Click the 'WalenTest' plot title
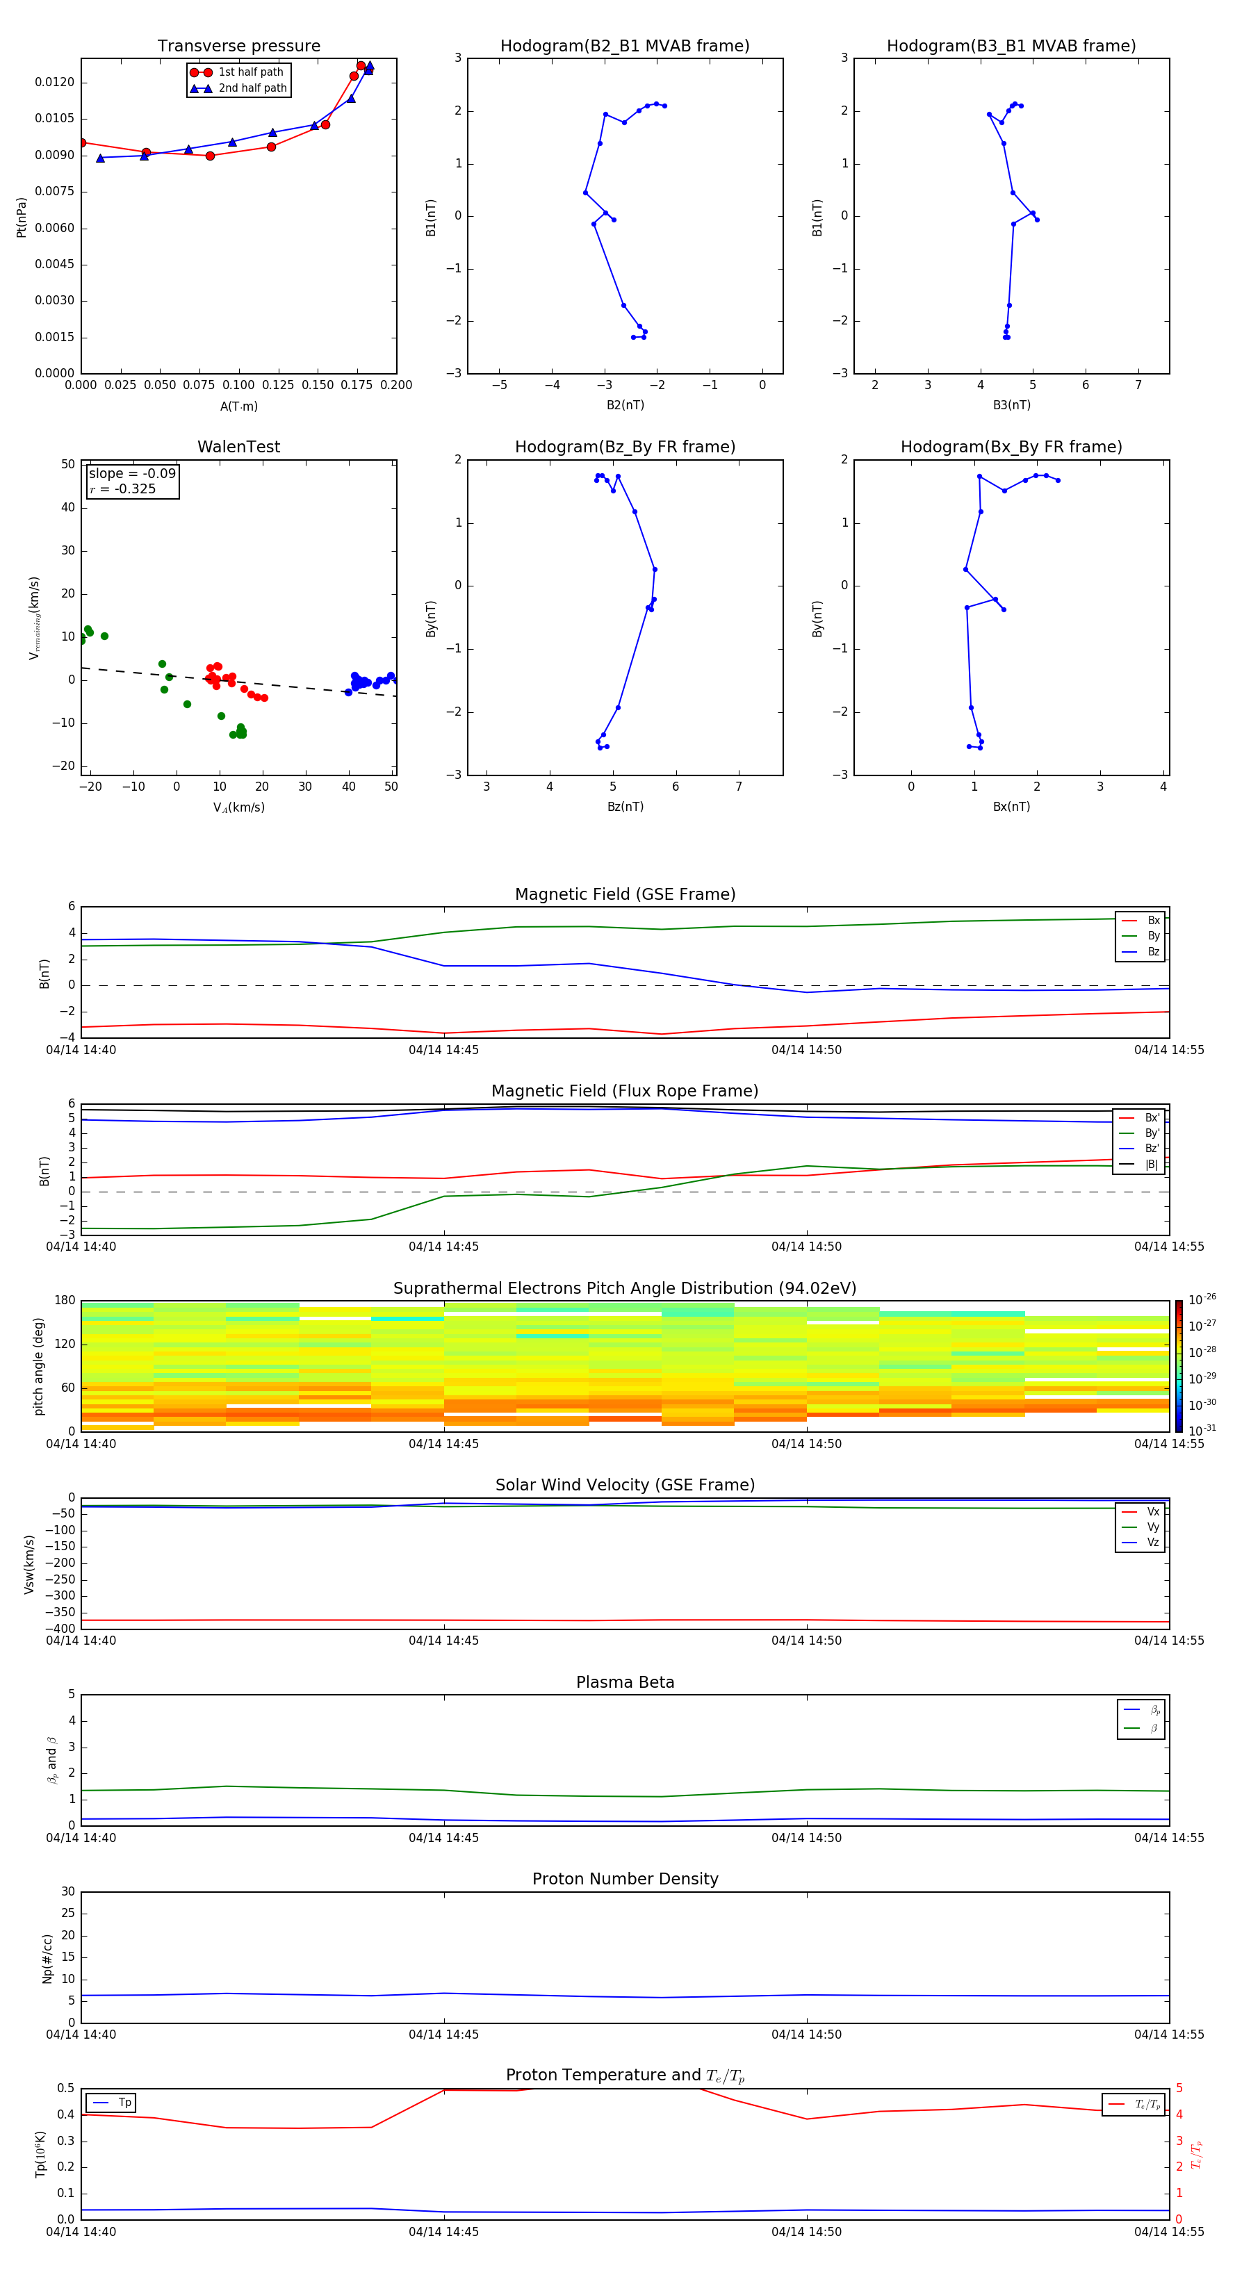1251x2293 pixels. coord(238,447)
